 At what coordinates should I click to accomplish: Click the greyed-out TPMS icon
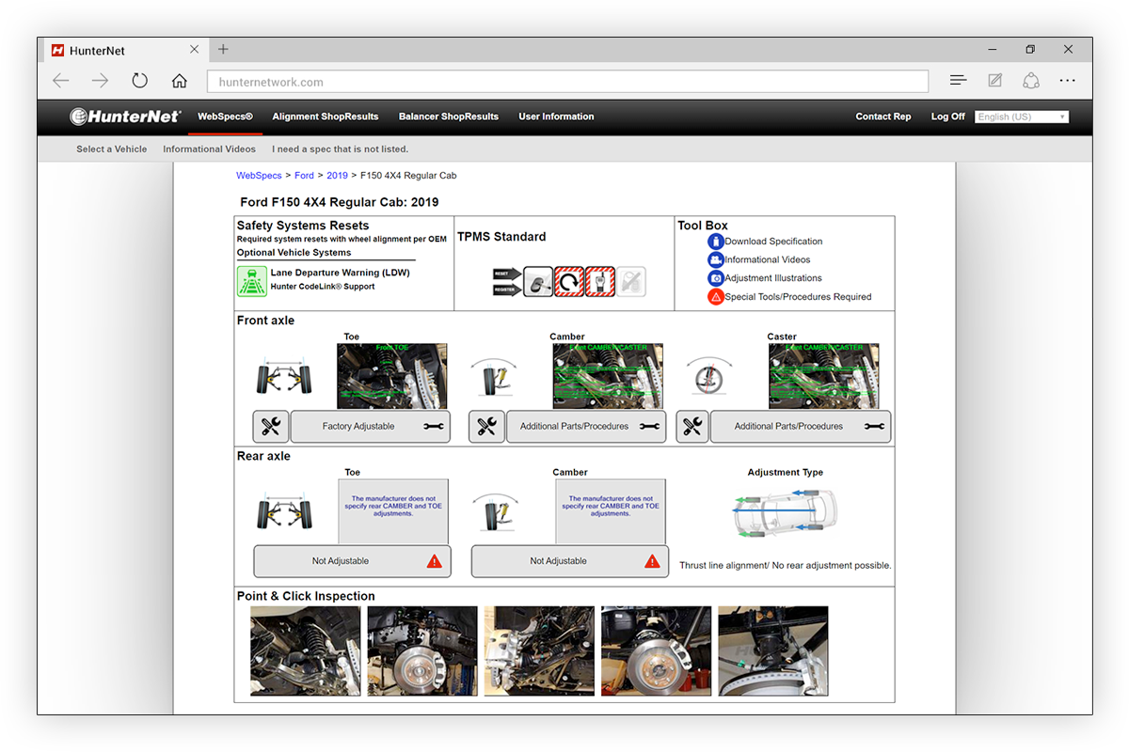(631, 281)
